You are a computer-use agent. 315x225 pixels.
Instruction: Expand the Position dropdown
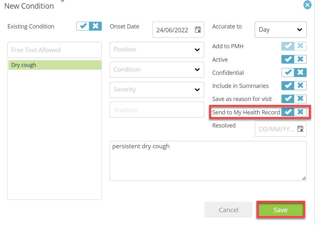click(157, 50)
